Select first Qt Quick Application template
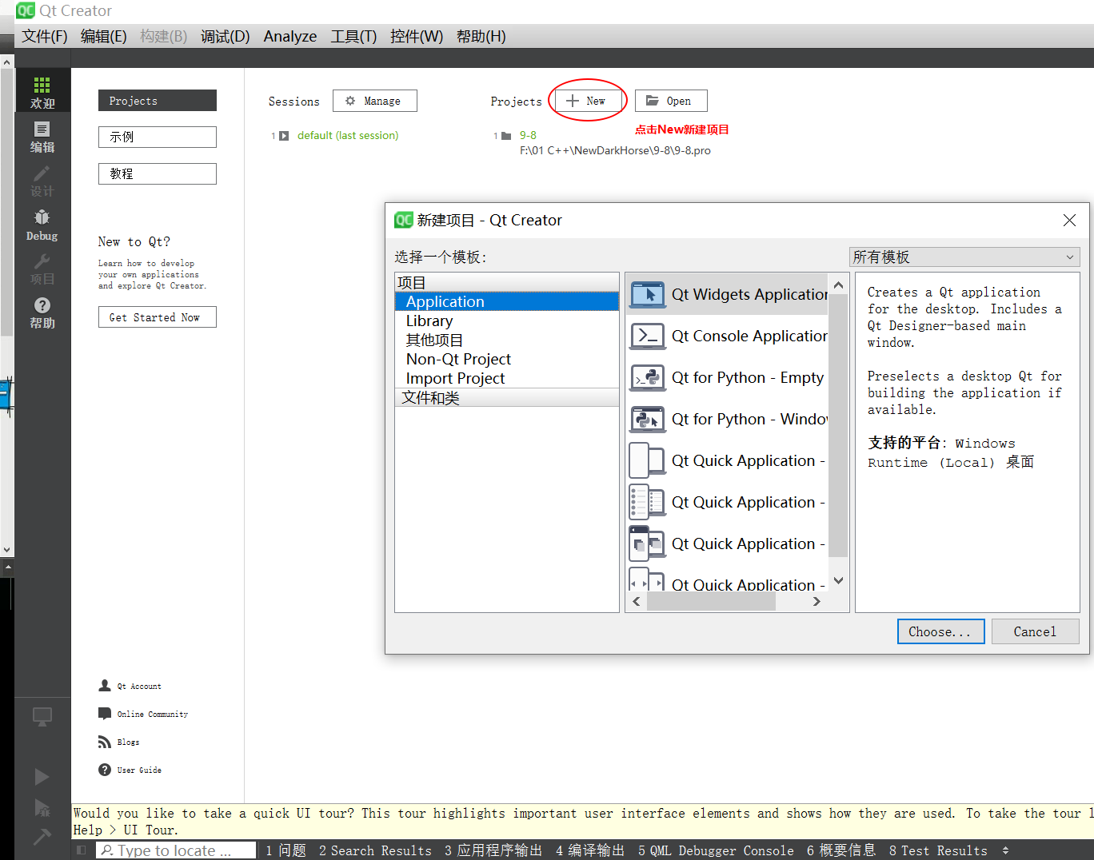The image size is (1094, 860). pos(727,460)
